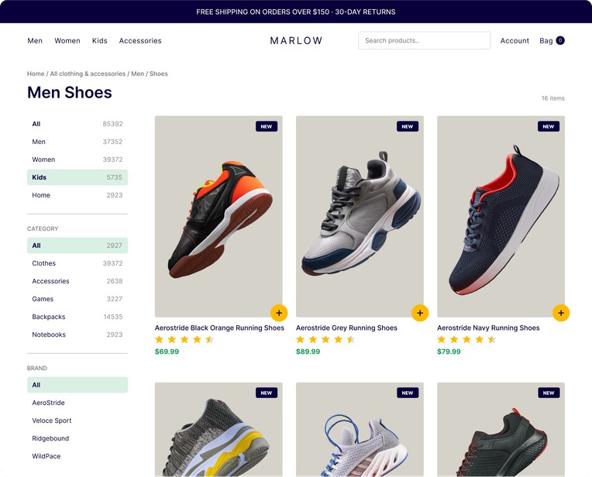Click the star rating of Grey Running Shoes
The image size is (592, 477).
(325, 340)
